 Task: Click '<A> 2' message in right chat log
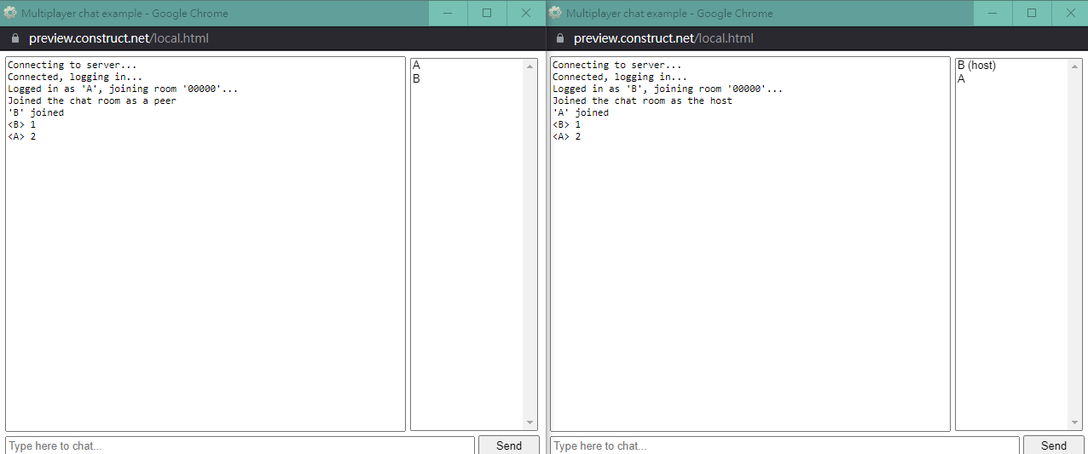pyautogui.click(x=566, y=136)
